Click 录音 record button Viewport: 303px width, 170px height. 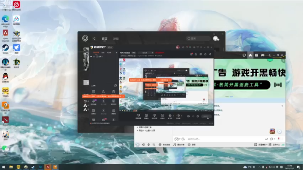coord(192,145)
